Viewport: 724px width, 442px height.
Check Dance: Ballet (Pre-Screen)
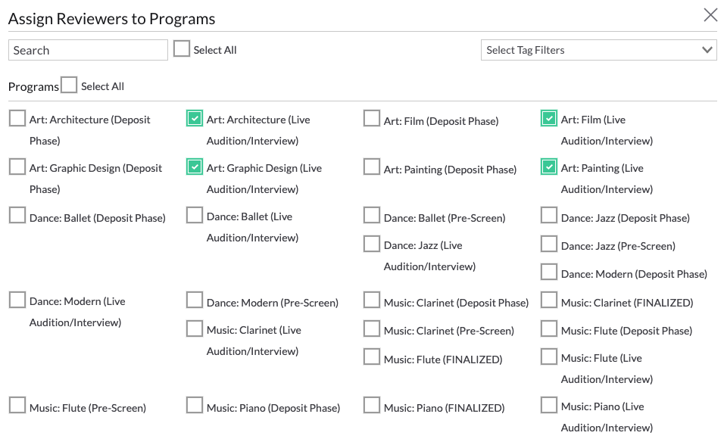[371, 215]
